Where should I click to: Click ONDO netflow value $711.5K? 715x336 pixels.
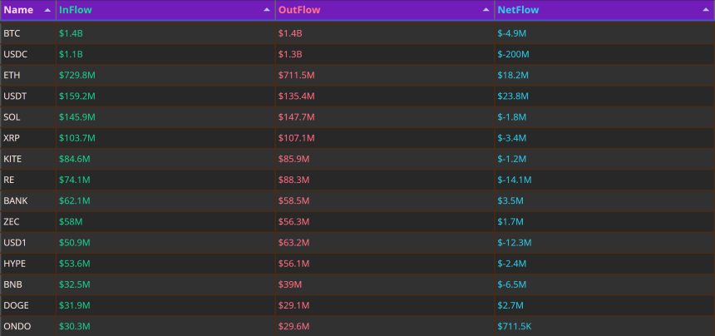click(515, 327)
